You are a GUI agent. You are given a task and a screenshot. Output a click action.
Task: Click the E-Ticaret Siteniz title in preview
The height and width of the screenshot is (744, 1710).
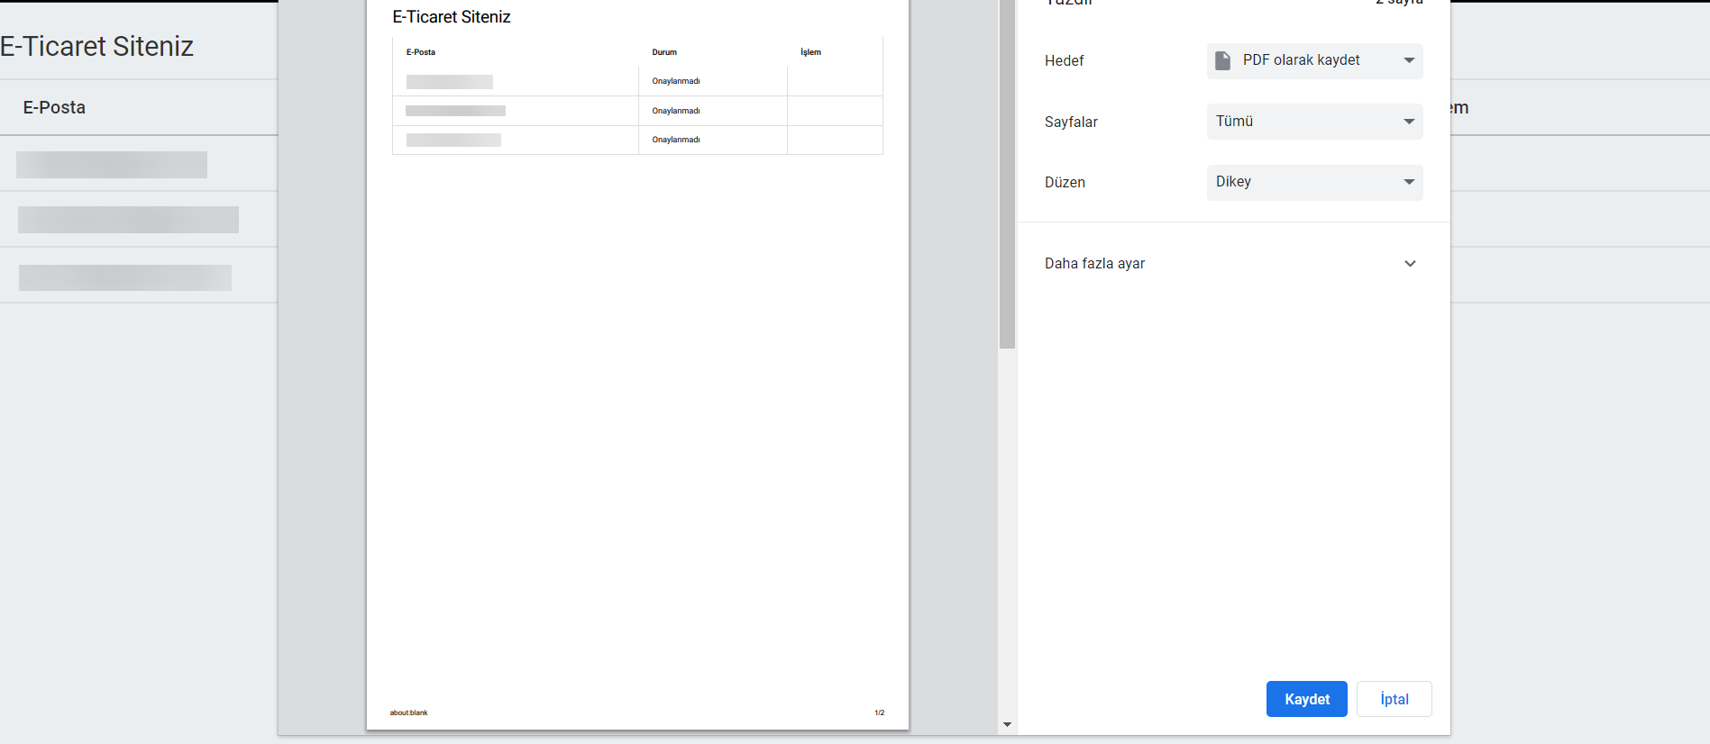452,17
